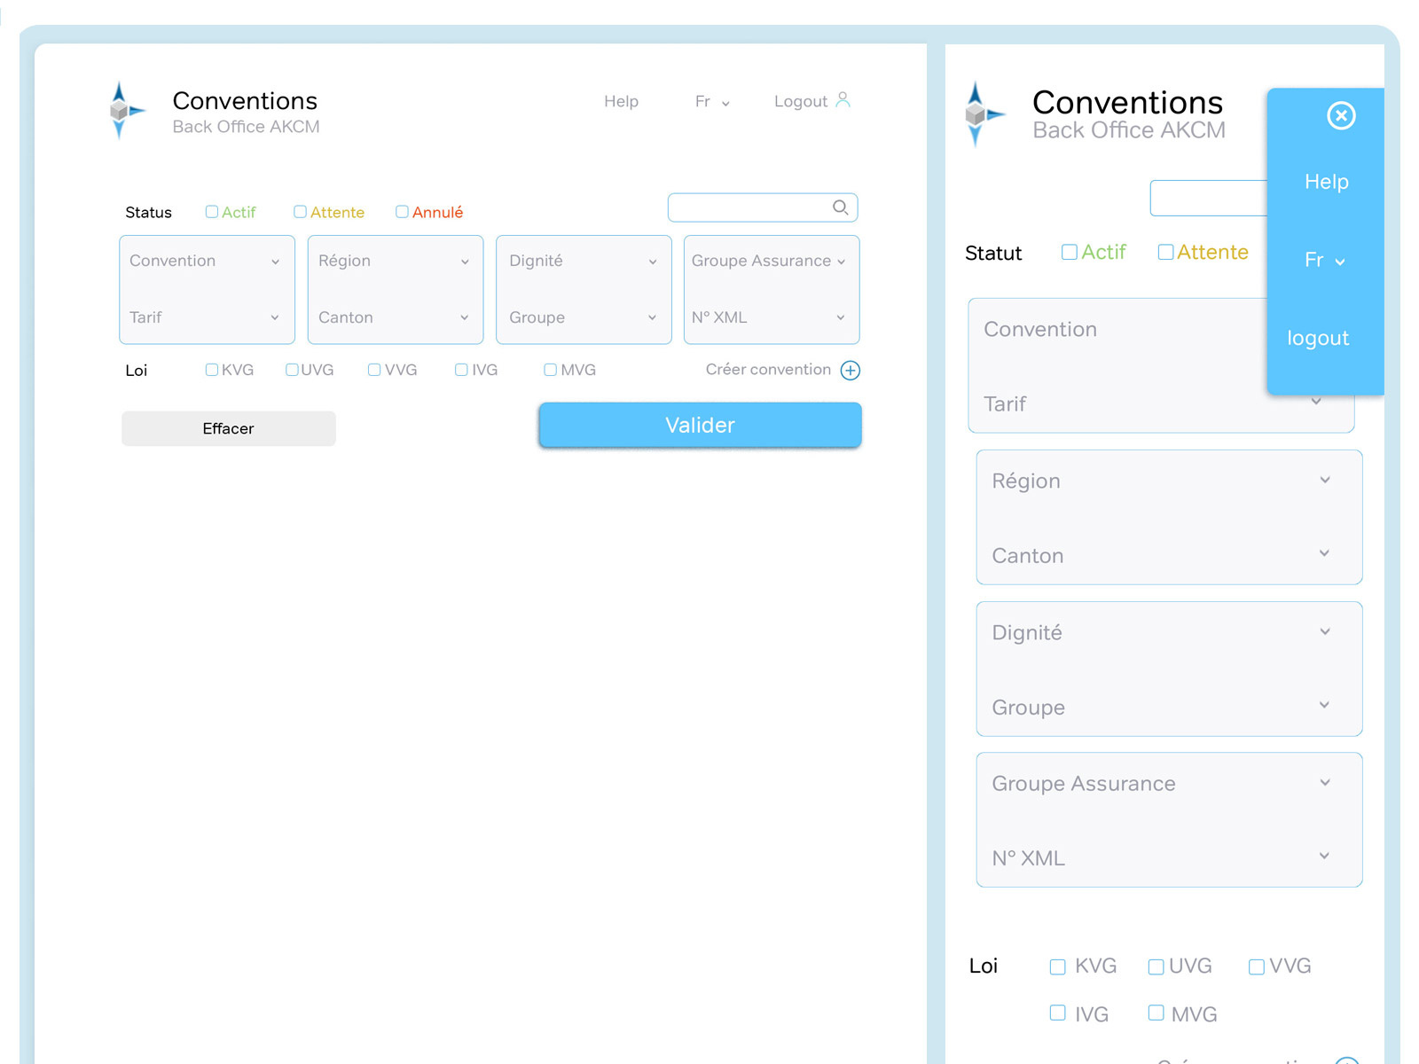Open the Fr language chevron in the header
This screenshot has height=1064, width=1419.
(x=725, y=103)
